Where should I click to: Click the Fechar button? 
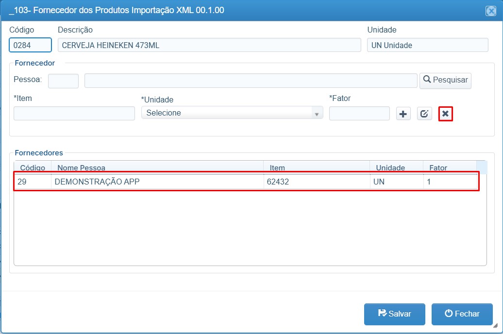pyautogui.click(x=462, y=314)
